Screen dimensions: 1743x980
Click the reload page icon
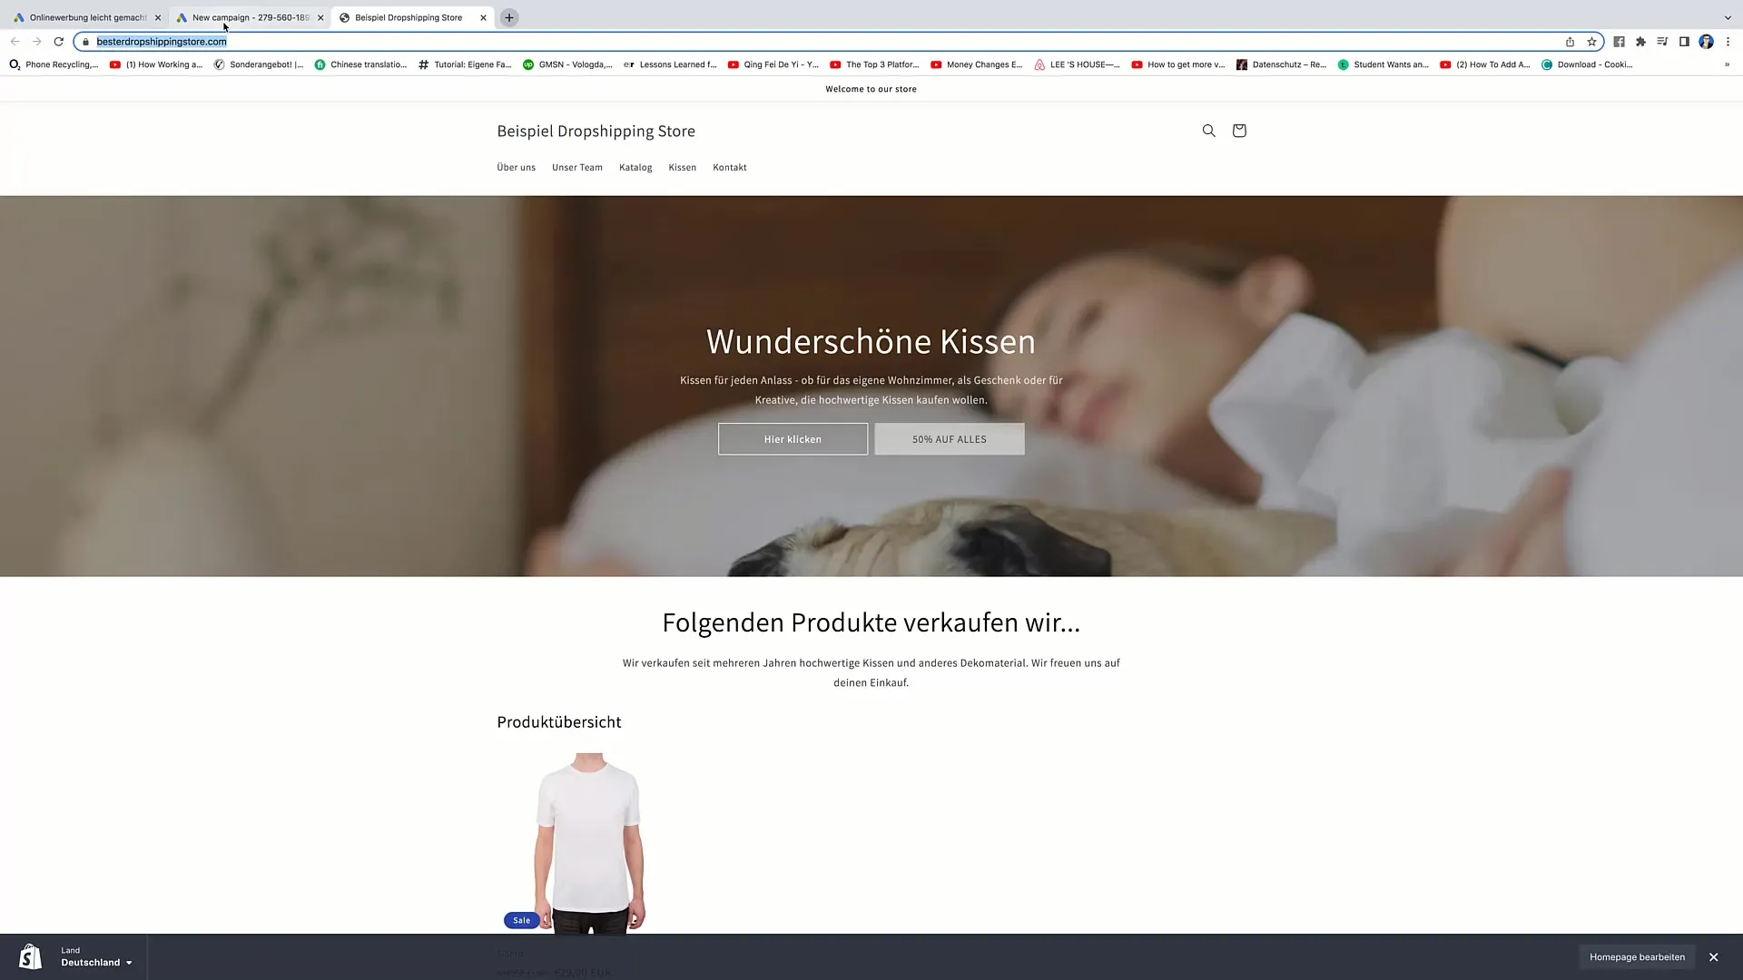pyautogui.click(x=57, y=42)
